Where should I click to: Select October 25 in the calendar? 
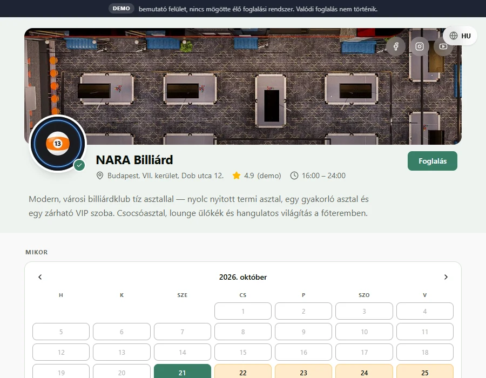[x=425, y=371]
